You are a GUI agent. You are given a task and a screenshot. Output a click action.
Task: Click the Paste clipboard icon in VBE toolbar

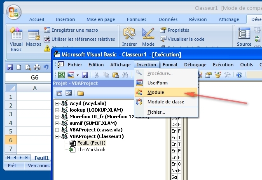(116, 75)
